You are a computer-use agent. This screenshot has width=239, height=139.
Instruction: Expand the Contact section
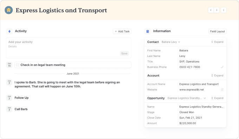point(217,42)
